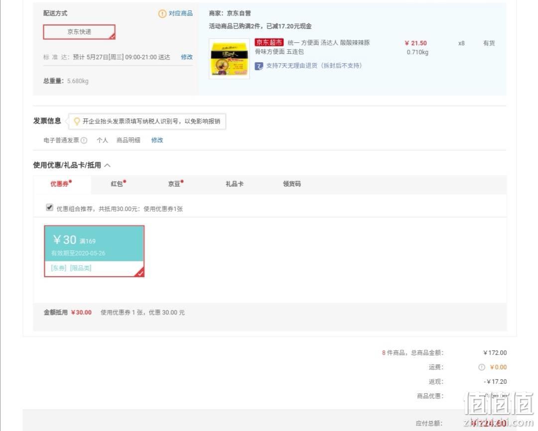Click the 商品明细 invoice content text

(x=129, y=140)
